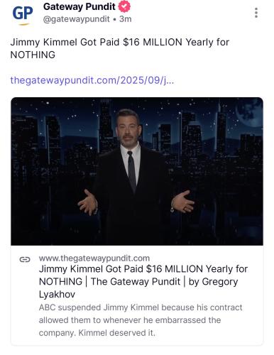274x355 pixels.
Task: Click the card description starting "ABC suspended"
Action: point(141,320)
